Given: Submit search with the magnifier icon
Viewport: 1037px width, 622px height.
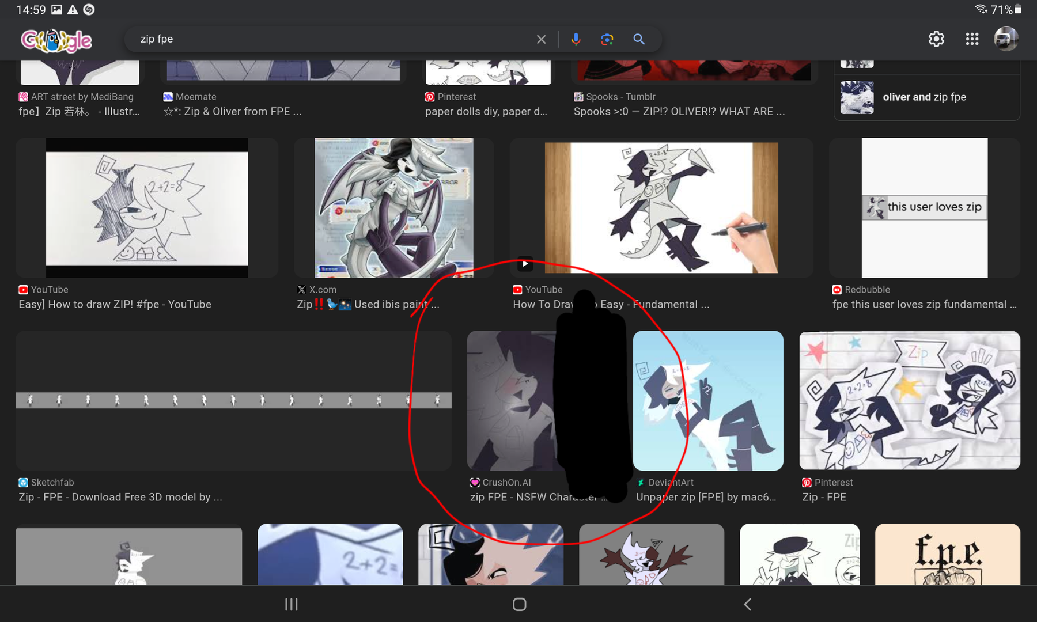Looking at the screenshot, I should tap(638, 39).
